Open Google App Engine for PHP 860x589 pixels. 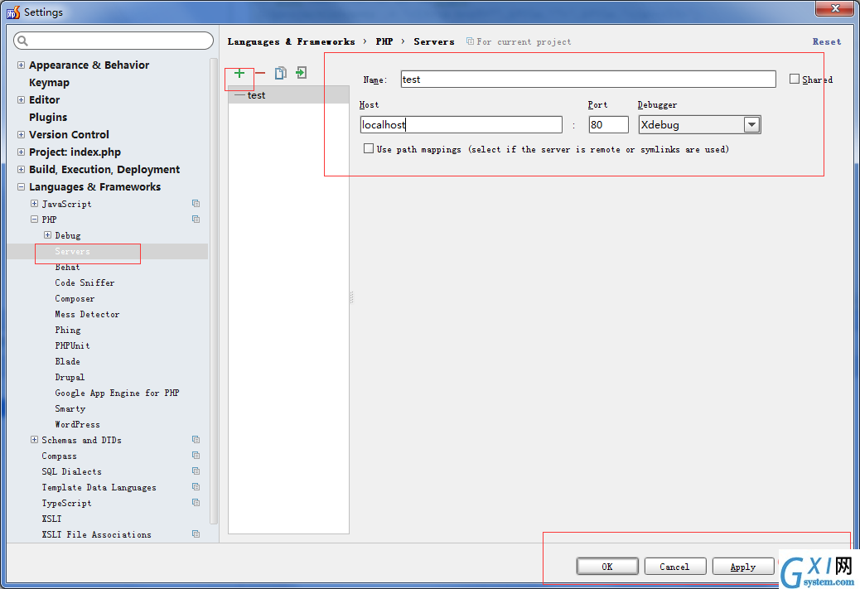(118, 393)
